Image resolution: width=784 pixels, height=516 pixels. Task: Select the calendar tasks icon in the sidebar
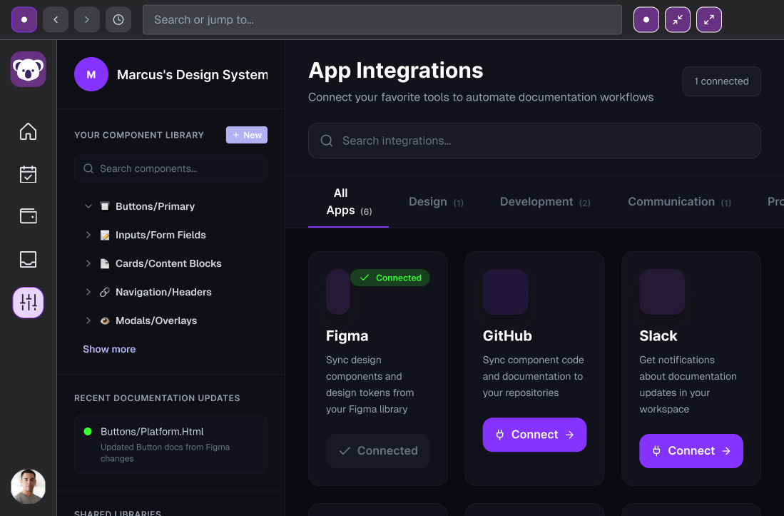click(28, 174)
